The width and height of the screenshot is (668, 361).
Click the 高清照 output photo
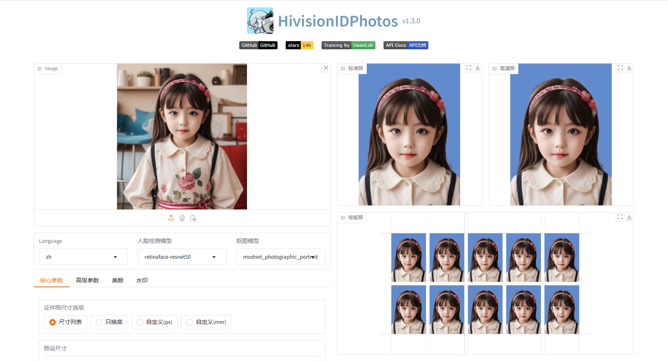pyautogui.click(x=561, y=134)
